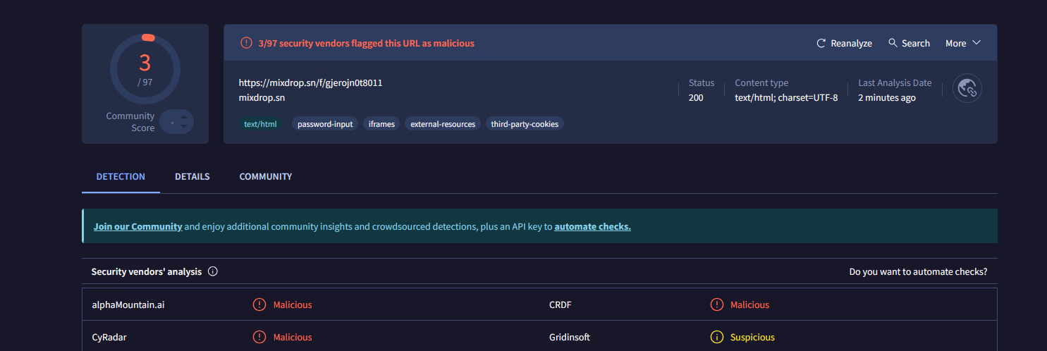Select the Detection tab
The width and height of the screenshot is (1047, 351).
click(121, 176)
